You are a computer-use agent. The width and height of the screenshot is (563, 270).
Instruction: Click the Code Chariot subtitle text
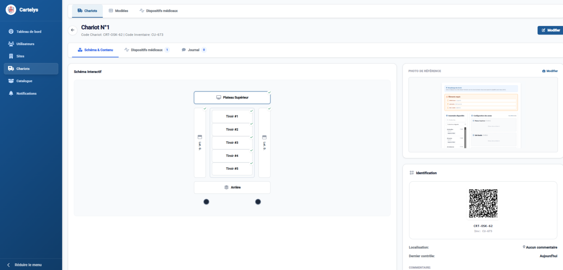(122, 35)
